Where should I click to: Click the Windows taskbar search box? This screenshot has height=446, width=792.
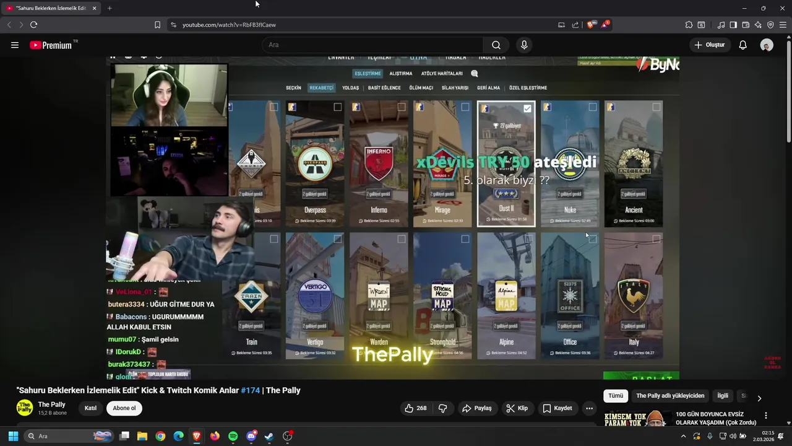pos(69,436)
